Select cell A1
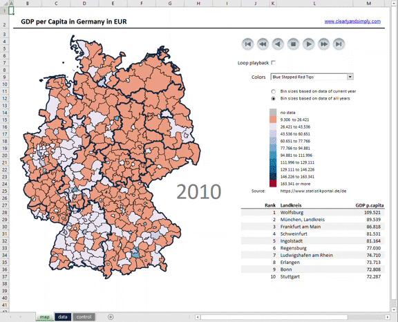This screenshot has height=322, width=398. pyautogui.click(x=12, y=10)
